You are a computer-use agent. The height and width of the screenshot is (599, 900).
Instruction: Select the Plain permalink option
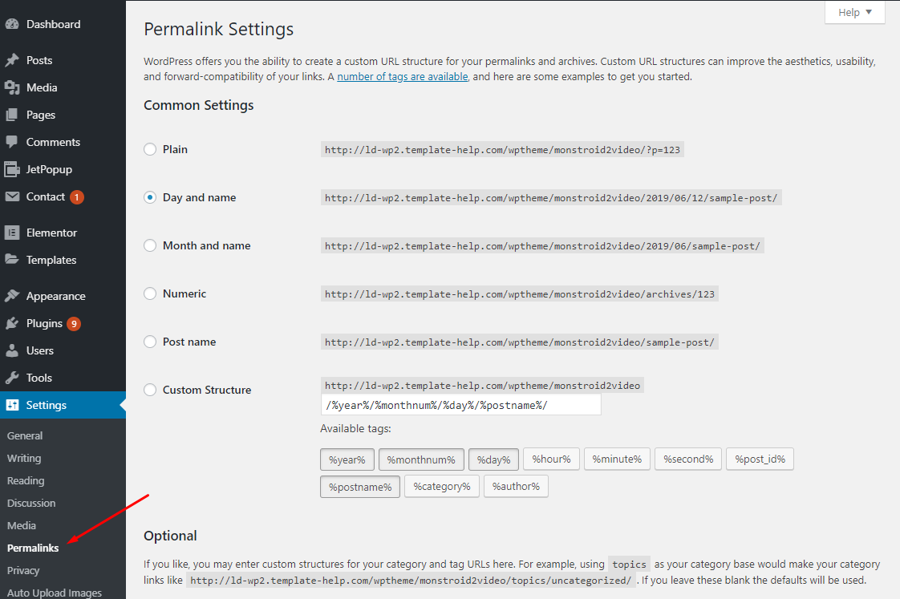point(150,149)
